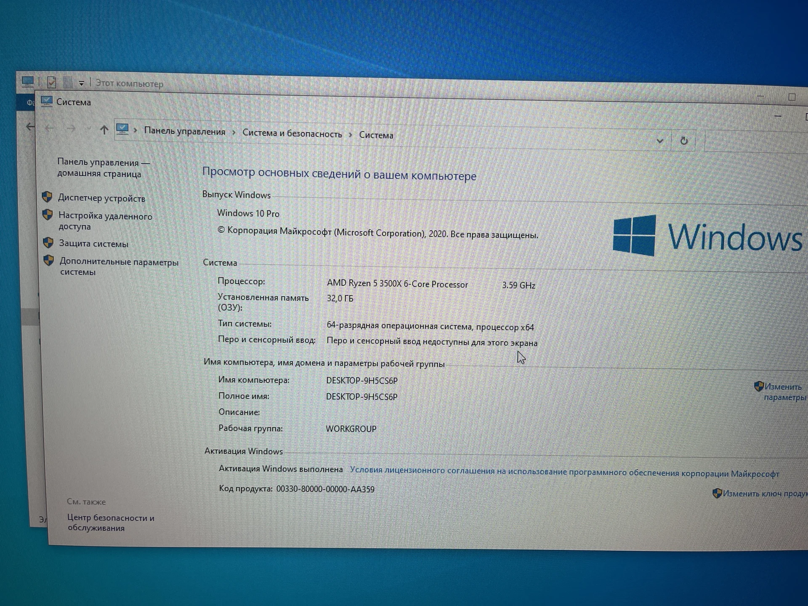Click the Активация Windows выполнена status text

281,469
